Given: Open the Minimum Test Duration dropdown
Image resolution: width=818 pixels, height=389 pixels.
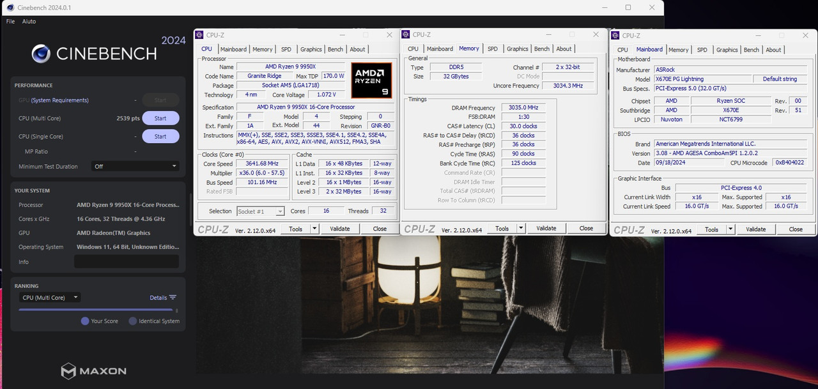Looking at the screenshot, I should 135,166.
